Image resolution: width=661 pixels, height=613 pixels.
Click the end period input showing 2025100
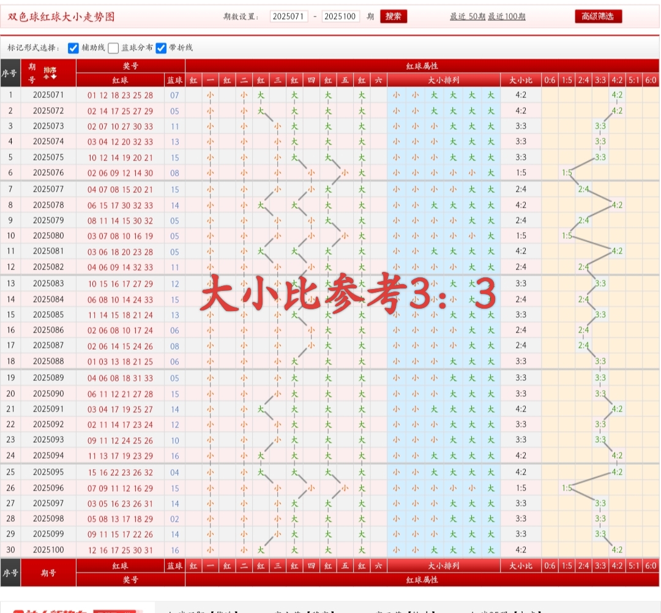342,17
